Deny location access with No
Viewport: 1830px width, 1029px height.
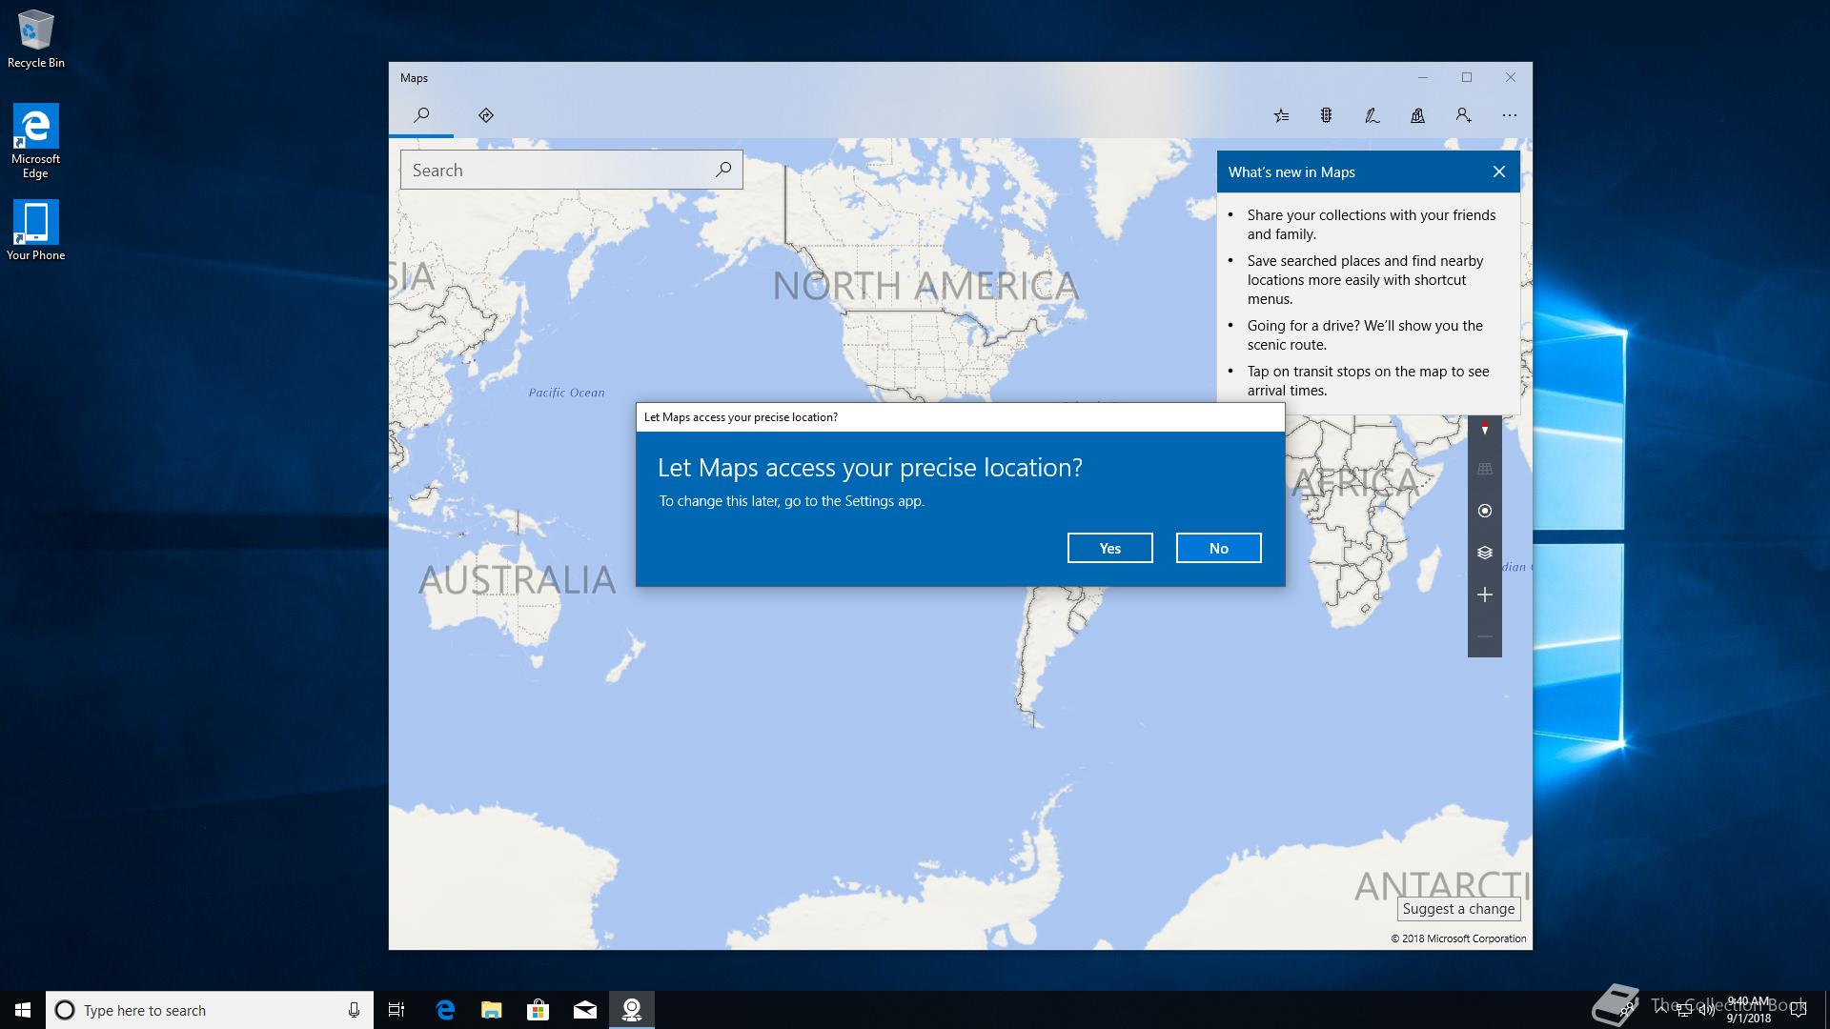point(1218,548)
